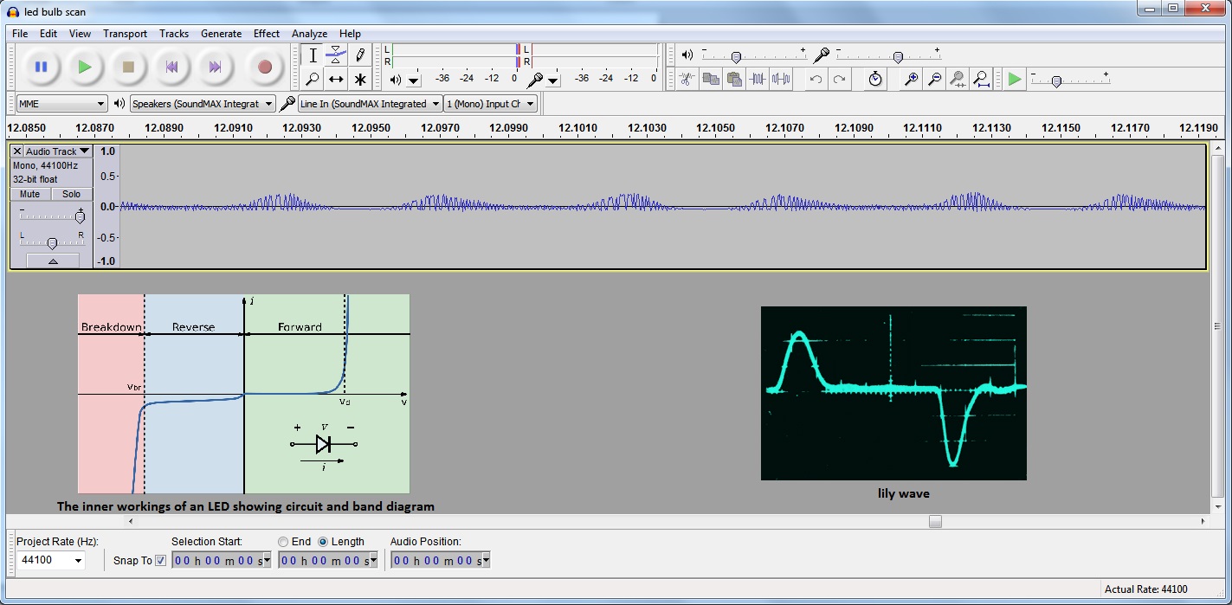Stop audio with the Stop button
The height and width of the screenshot is (605, 1232).
(x=128, y=67)
